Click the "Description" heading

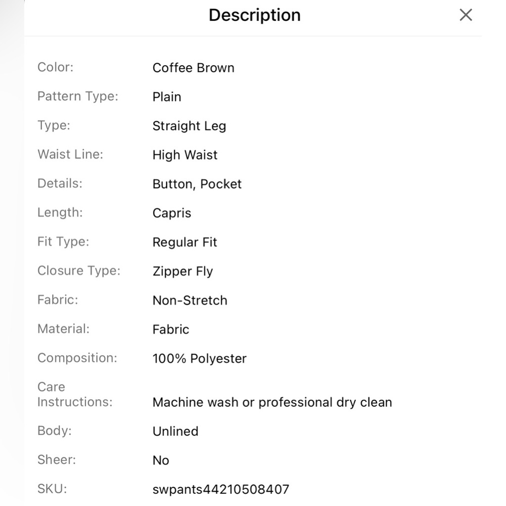pos(255,15)
